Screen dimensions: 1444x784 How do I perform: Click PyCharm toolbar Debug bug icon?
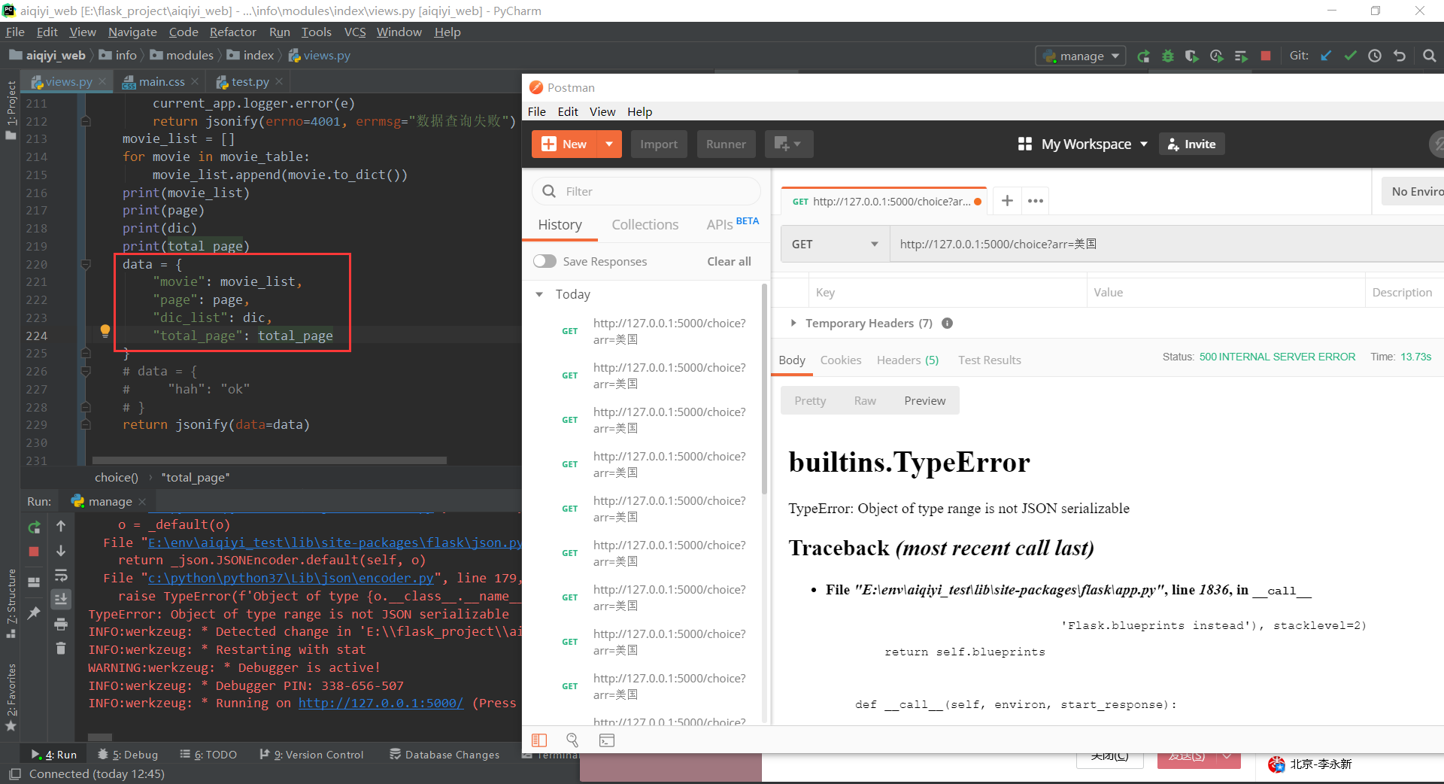click(1168, 56)
